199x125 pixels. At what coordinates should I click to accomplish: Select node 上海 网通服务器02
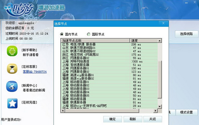(109, 72)
